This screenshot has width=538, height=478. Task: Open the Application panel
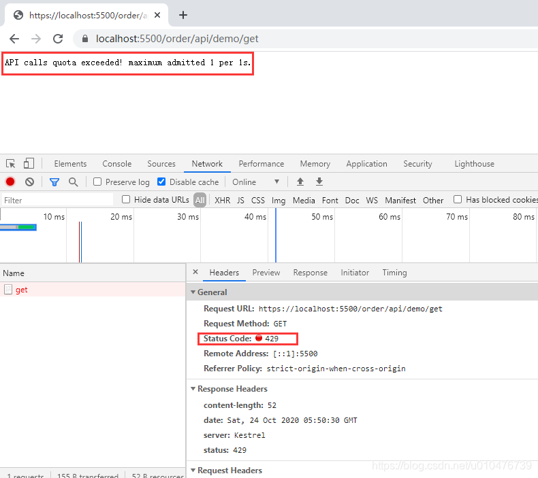367,164
